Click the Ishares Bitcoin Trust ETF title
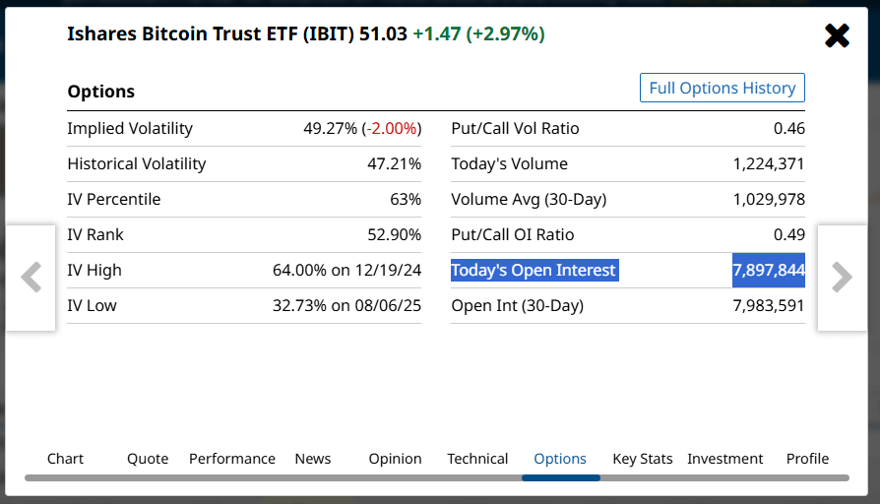Viewport: 880px width, 504px height. 211,33
